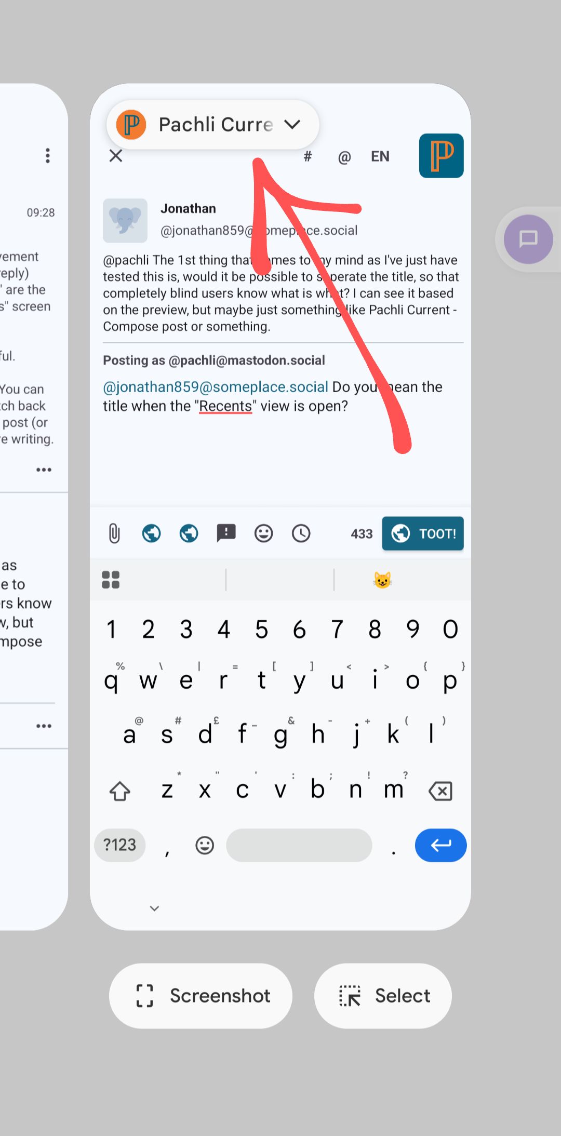Toggle the keyboard shift key
This screenshot has width=561, height=1136.
pos(120,791)
